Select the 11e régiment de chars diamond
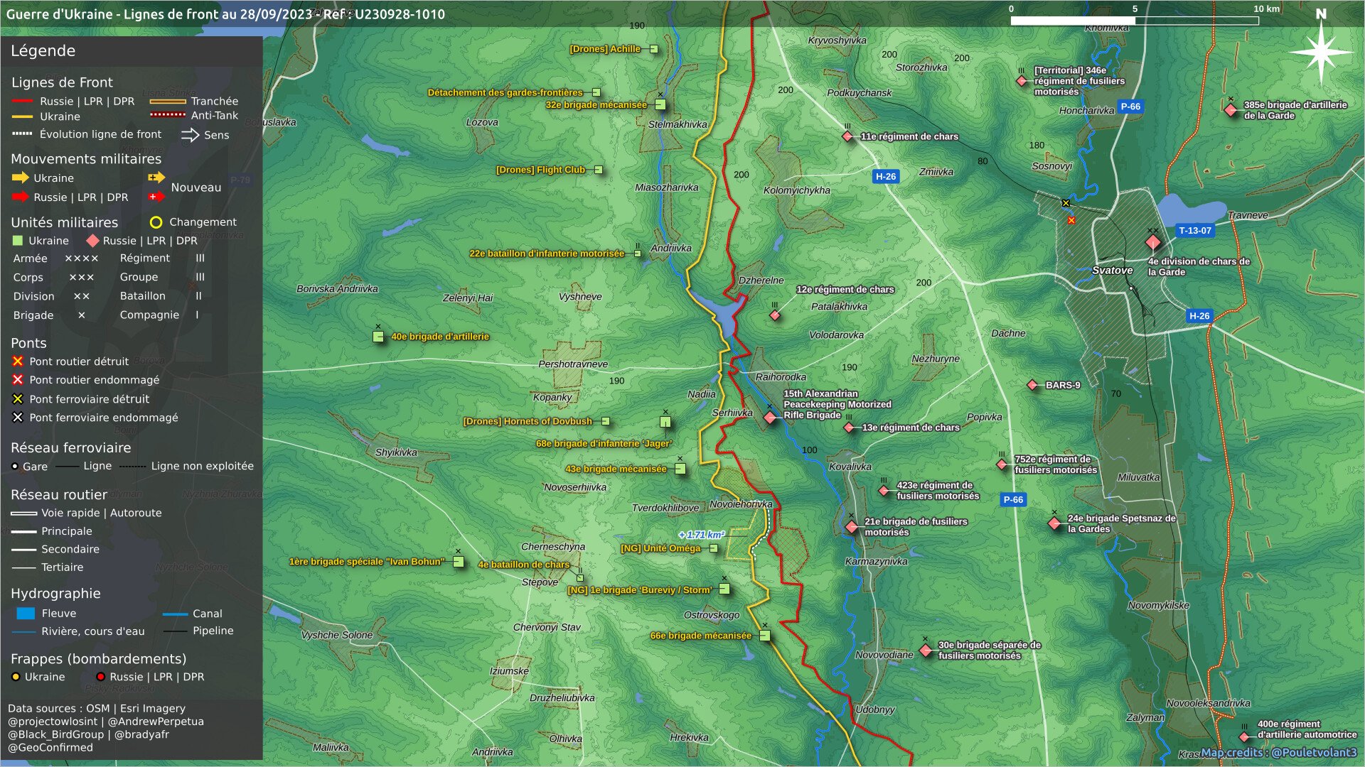 [x=847, y=136]
